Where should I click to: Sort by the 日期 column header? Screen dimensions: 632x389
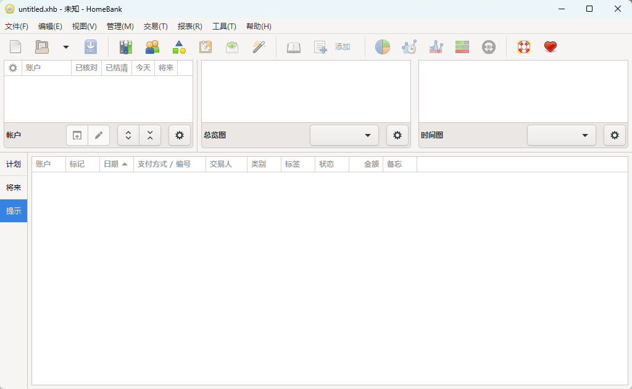(117, 164)
